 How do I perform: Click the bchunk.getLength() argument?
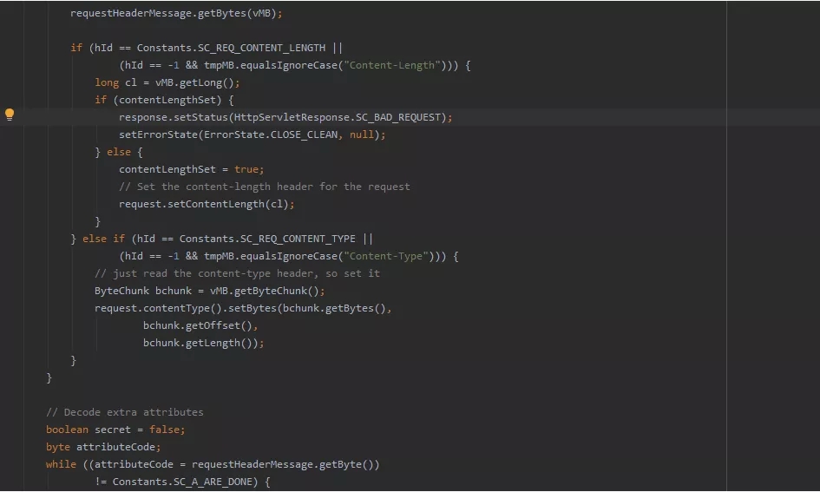click(x=203, y=343)
